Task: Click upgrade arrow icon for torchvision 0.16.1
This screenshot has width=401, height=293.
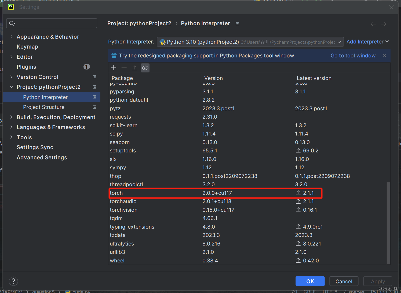Action: click(298, 210)
